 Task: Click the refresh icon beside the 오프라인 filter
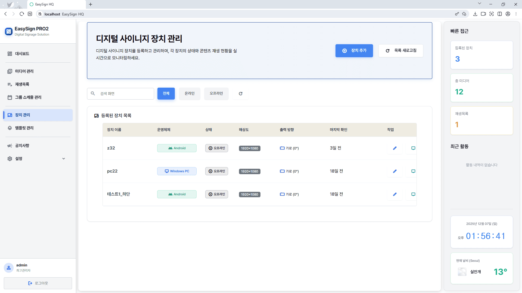(x=240, y=94)
